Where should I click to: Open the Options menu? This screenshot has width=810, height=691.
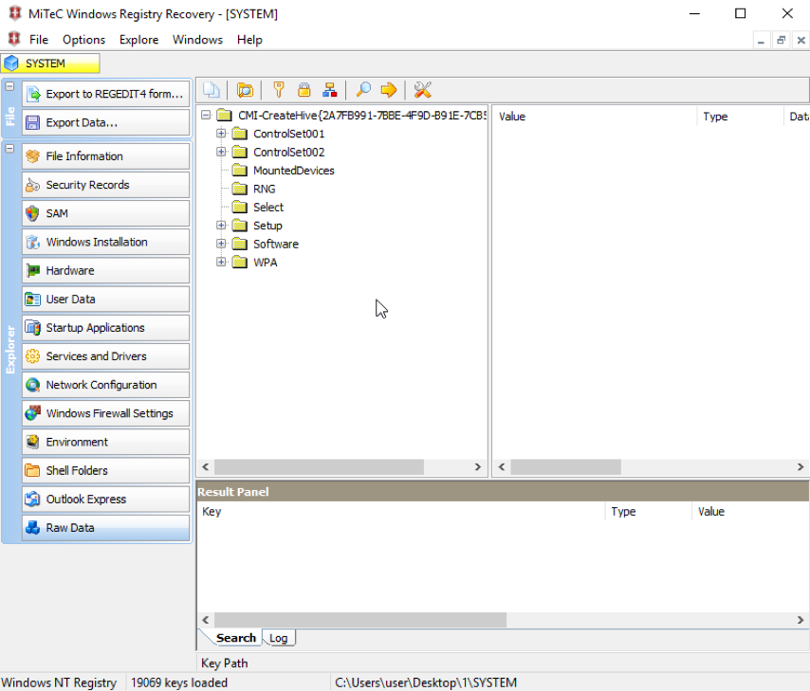click(83, 40)
